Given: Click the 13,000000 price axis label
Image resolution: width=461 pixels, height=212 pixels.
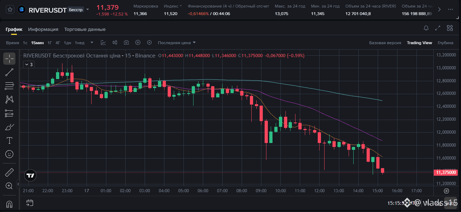Looking at the screenshot, I should click(x=446, y=68).
